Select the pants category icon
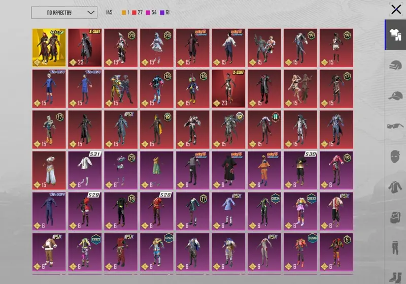Viewport: 406px width, 284px height. (395, 248)
